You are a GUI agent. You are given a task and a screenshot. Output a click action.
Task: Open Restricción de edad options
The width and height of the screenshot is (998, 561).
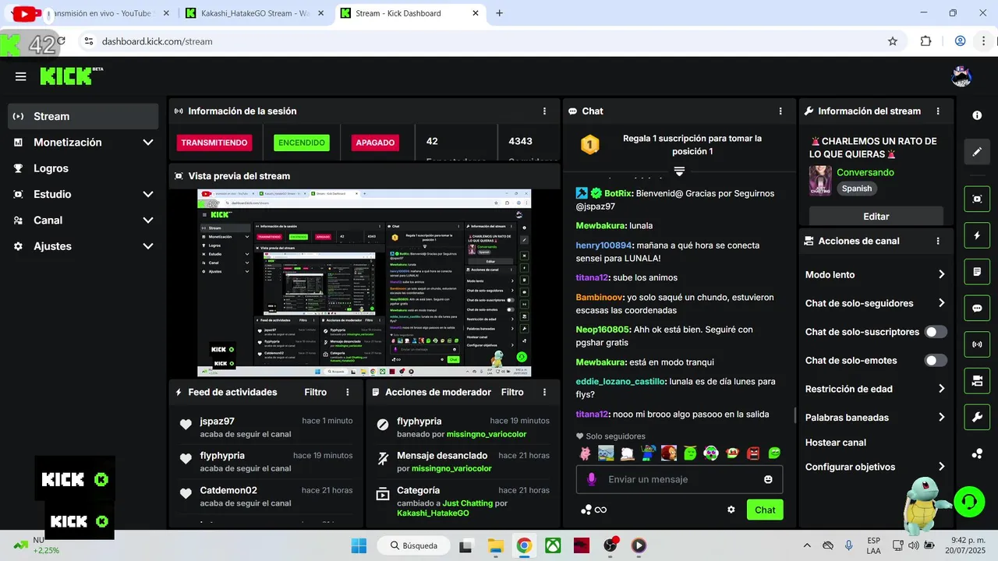[875, 389]
